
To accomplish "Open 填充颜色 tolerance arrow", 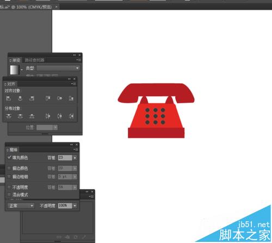I will click(75, 158).
